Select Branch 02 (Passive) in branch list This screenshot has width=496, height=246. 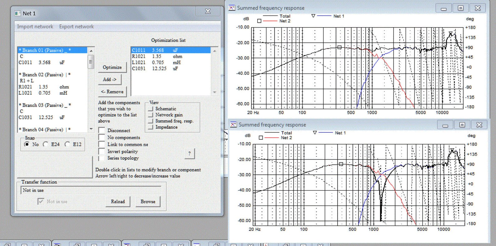tap(52, 75)
